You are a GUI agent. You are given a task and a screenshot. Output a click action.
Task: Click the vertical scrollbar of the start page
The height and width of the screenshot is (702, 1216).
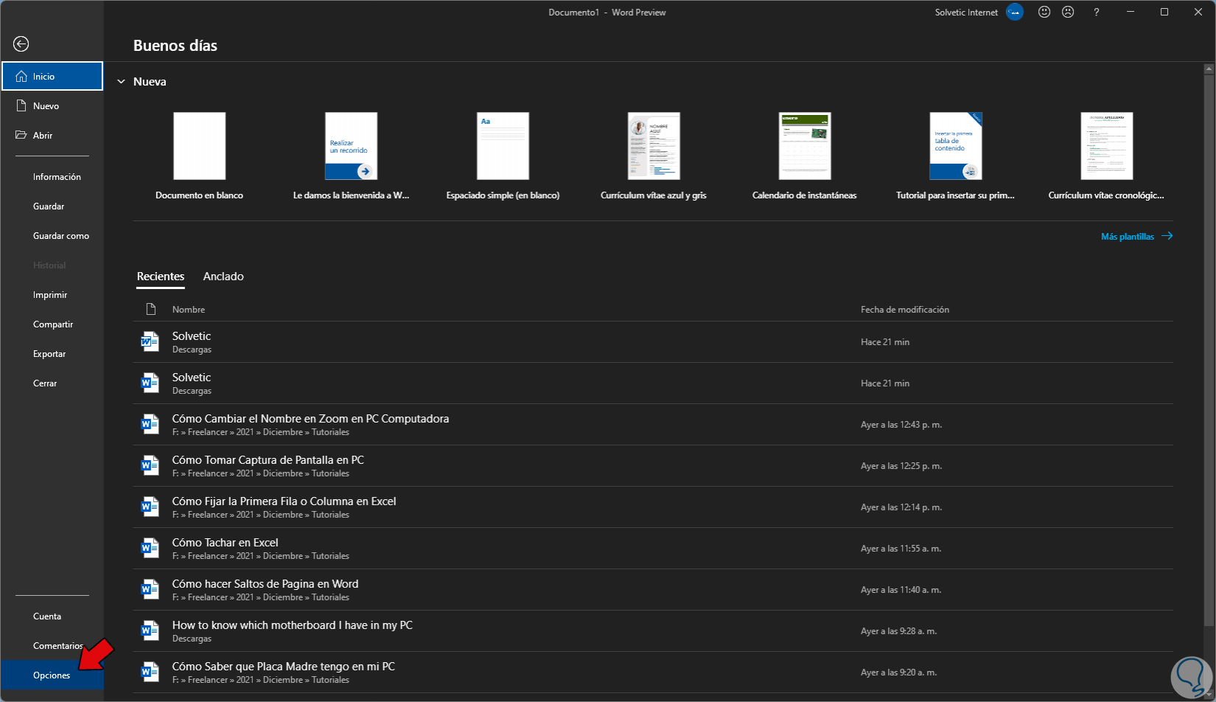pos(1209,350)
